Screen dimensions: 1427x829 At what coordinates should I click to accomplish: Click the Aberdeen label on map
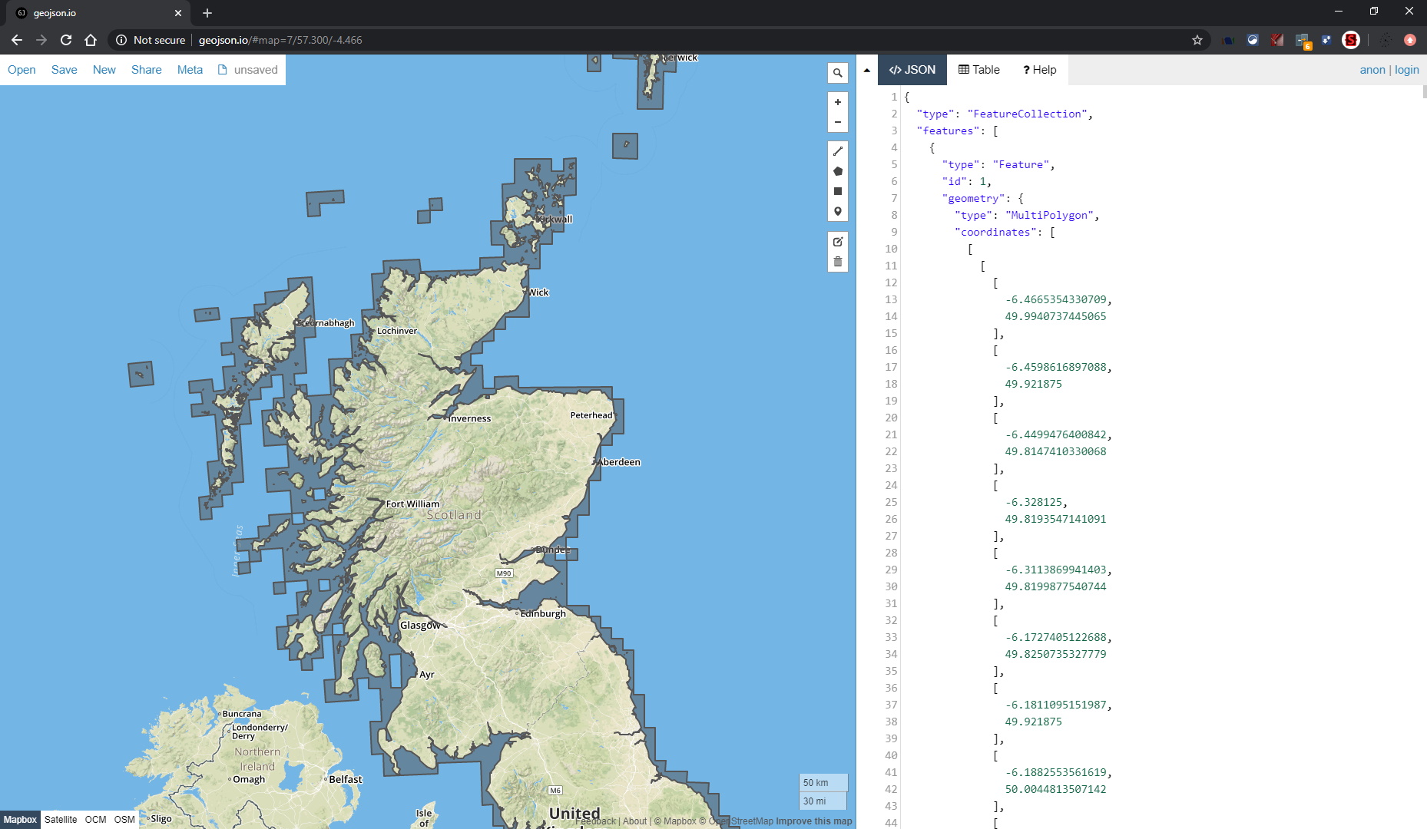tap(620, 462)
